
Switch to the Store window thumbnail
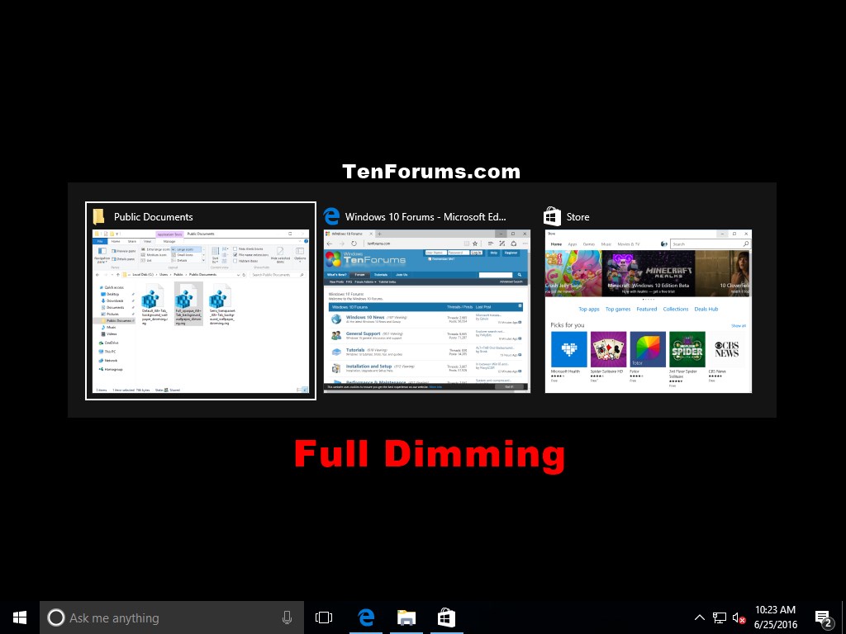tap(648, 311)
